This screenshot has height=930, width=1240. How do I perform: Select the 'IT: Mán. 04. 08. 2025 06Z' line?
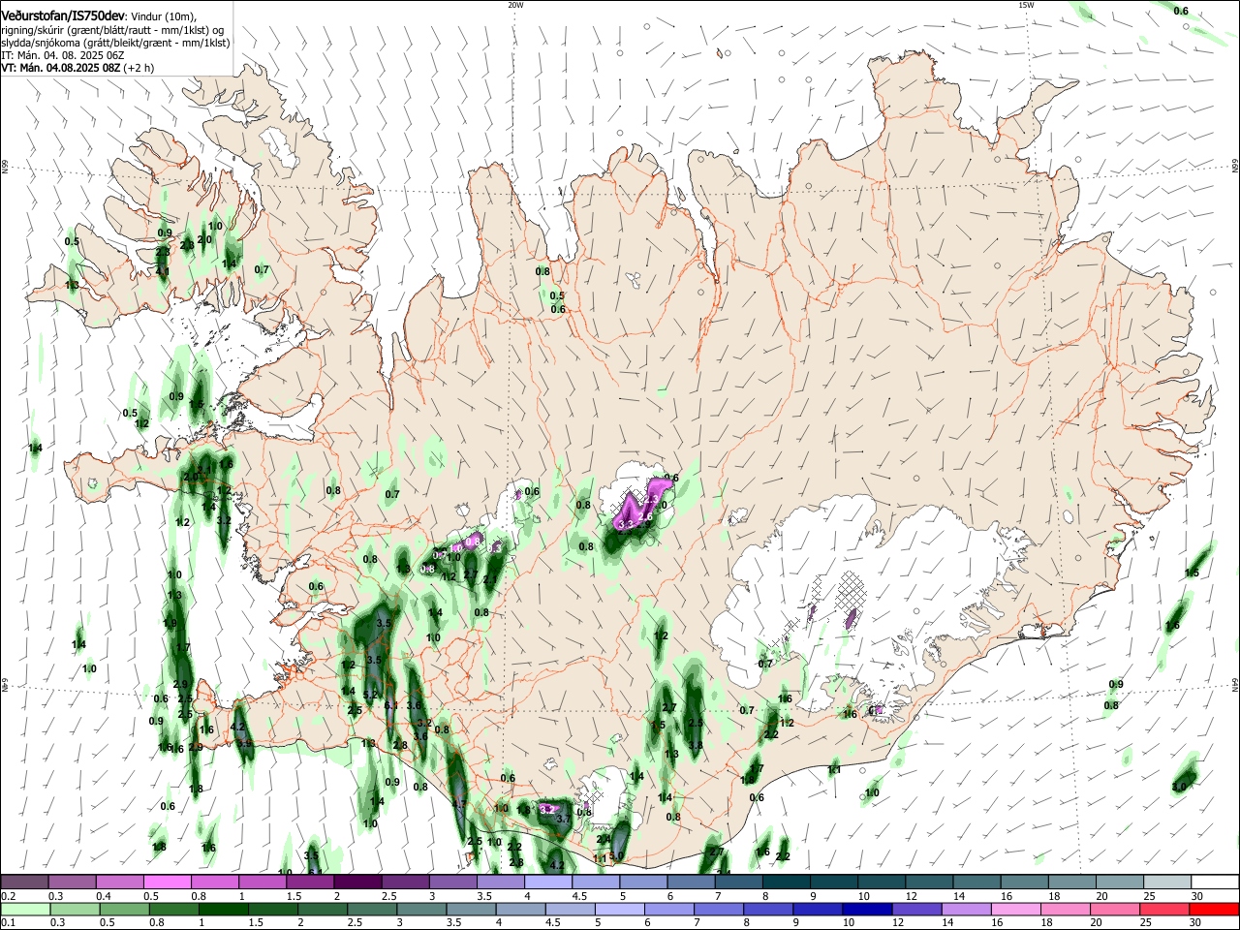coord(63,55)
